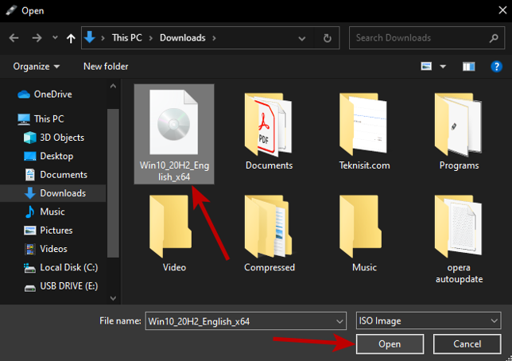Click sidebar scrollbar down arrow
Screen dimensions: 512x361
pyautogui.click(x=113, y=298)
